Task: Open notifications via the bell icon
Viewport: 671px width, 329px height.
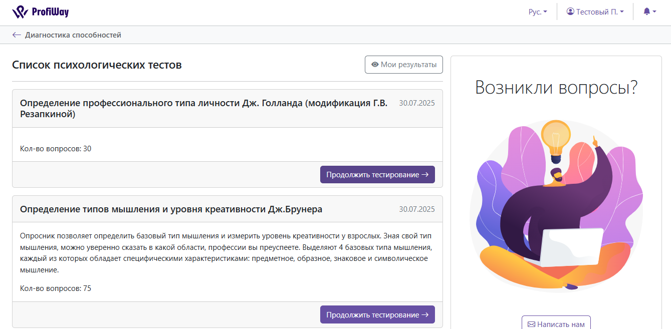Action: [647, 12]
